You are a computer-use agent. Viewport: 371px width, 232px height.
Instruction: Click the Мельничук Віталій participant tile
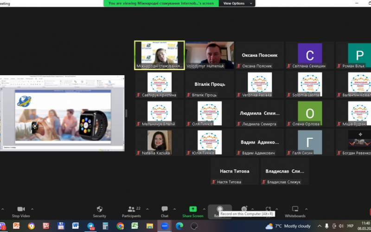pos(160,113)
